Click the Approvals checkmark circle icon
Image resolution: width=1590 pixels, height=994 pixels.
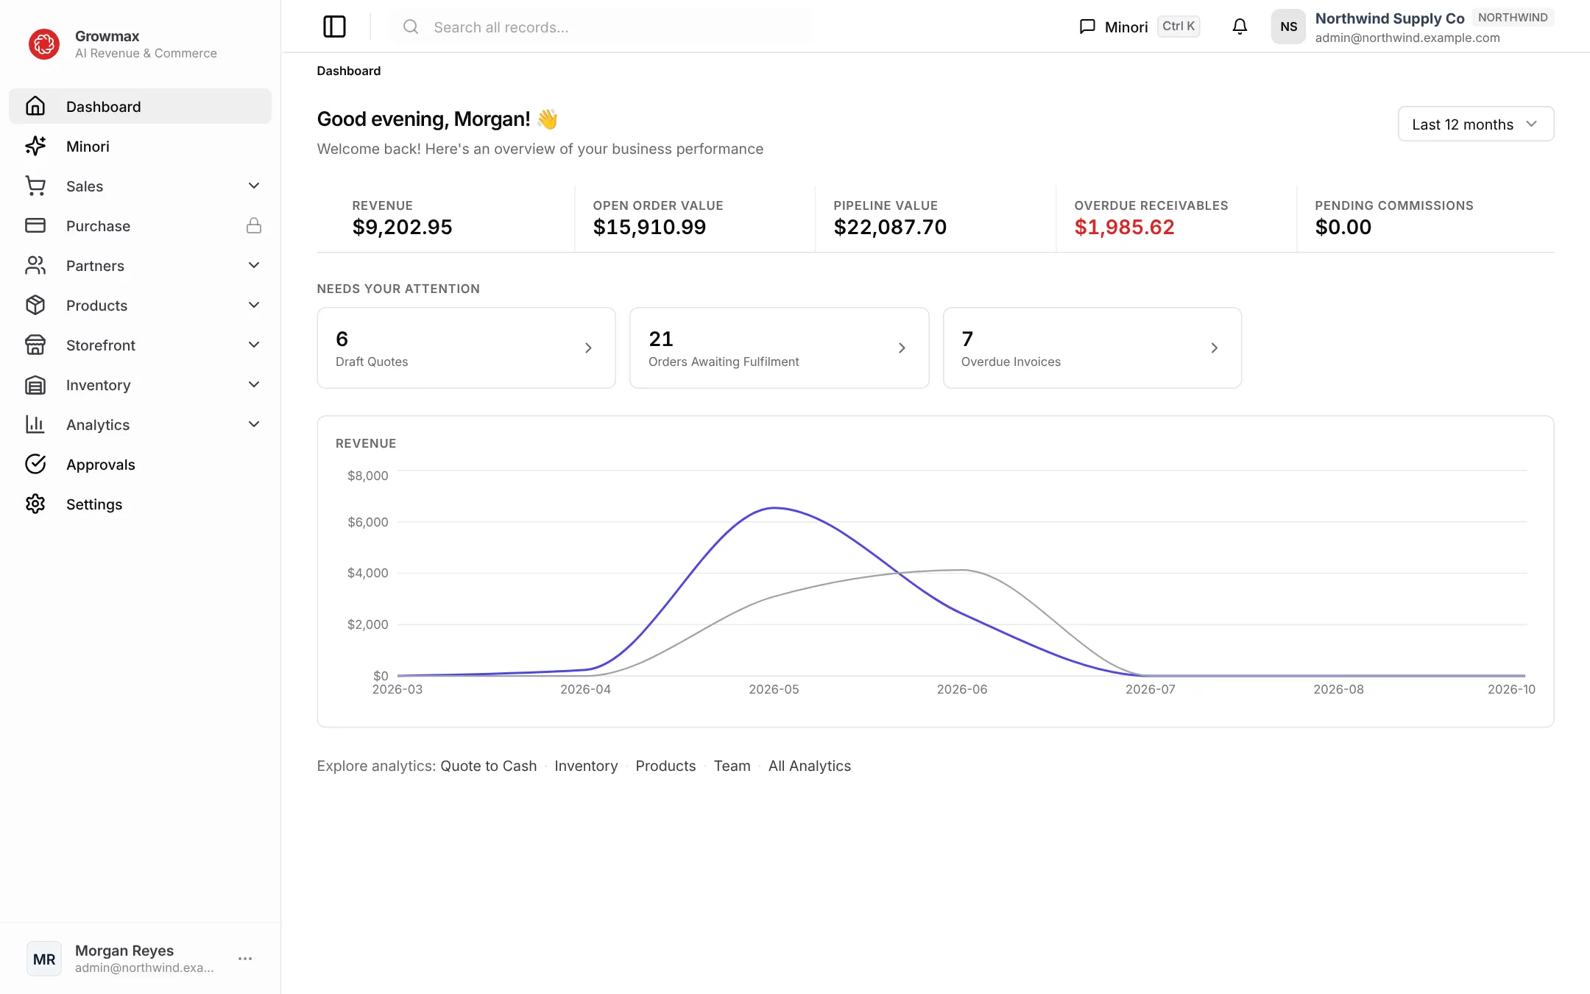(35, 464)
